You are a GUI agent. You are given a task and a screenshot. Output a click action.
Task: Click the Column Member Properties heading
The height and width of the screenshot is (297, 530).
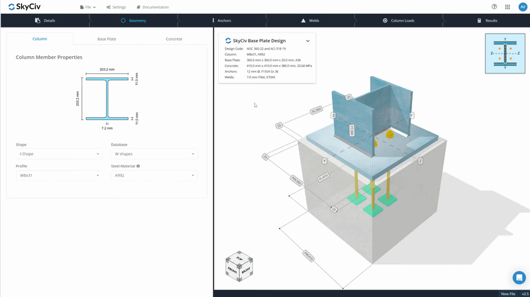(49, 58)
